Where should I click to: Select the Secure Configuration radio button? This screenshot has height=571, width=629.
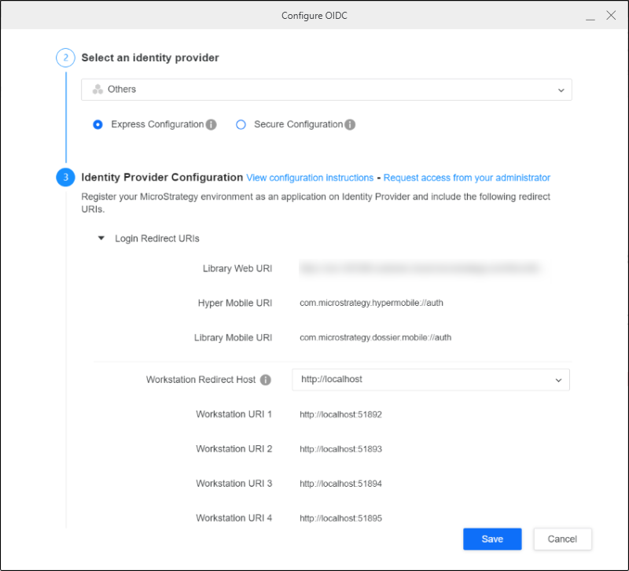(241, 124)
